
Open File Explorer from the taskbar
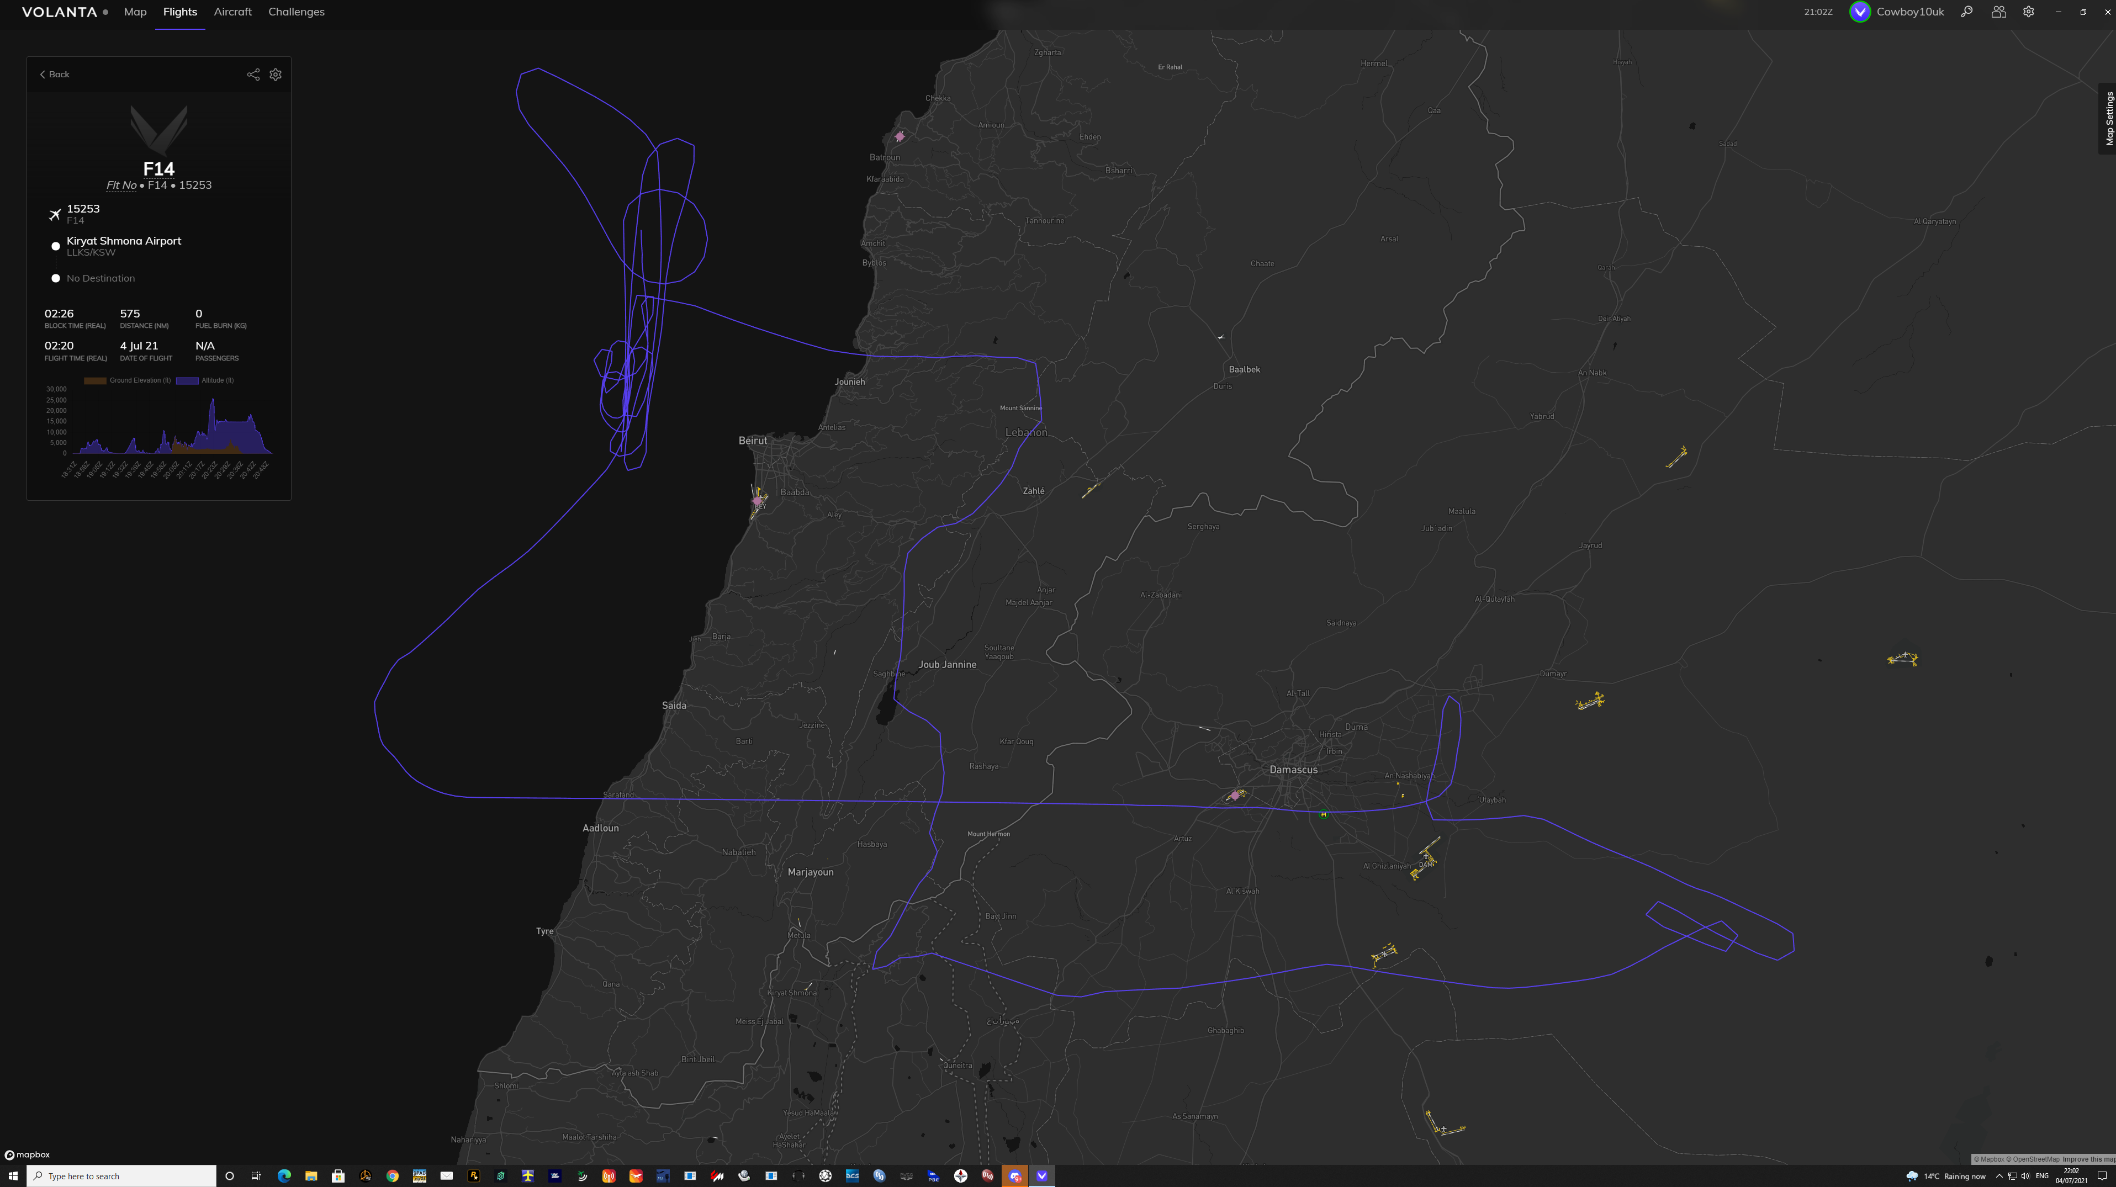pyautogui.click(x=311, y=1177)
